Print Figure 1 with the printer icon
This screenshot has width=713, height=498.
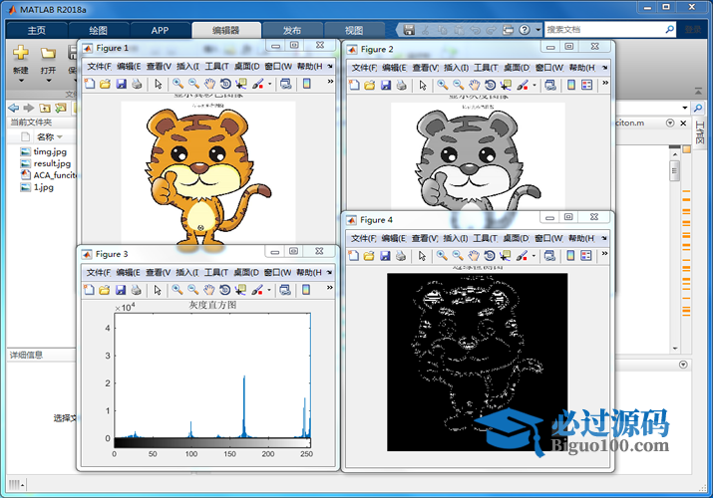(x=137, y=84)
